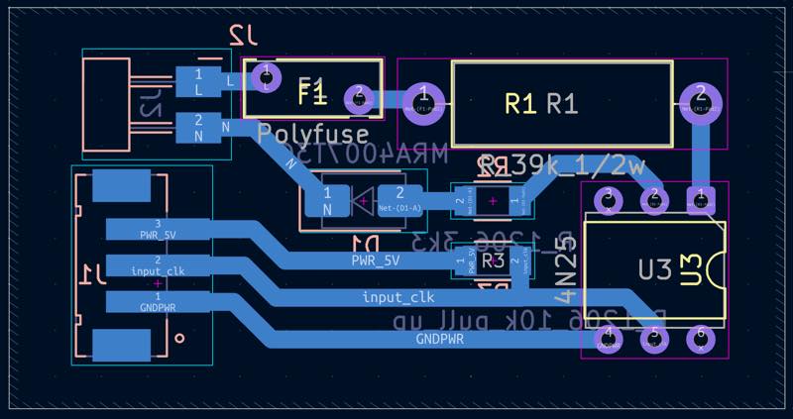
Task: Select pad 1 of resistor R2
Action: pos(521,201)
